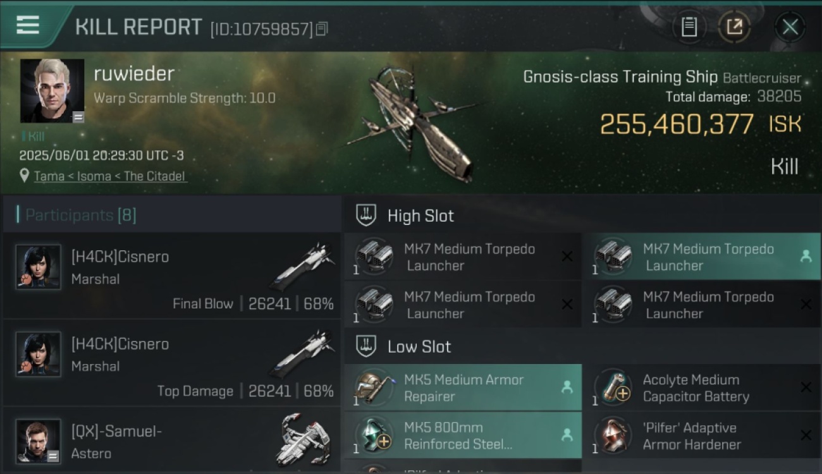822x474 pixels.
Task: Click the location pin icon
Action: tap(25, 176)
